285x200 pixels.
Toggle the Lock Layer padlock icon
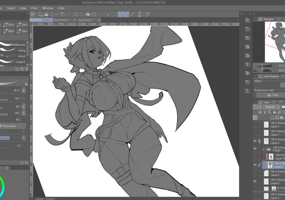(274, 112)
